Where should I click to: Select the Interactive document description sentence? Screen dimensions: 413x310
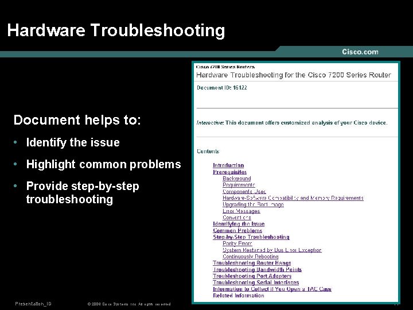point(292,123)
